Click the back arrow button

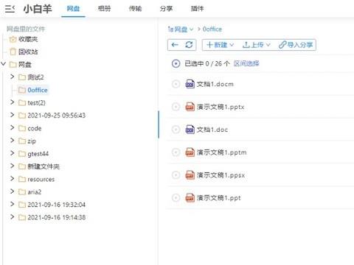point(175,45)
